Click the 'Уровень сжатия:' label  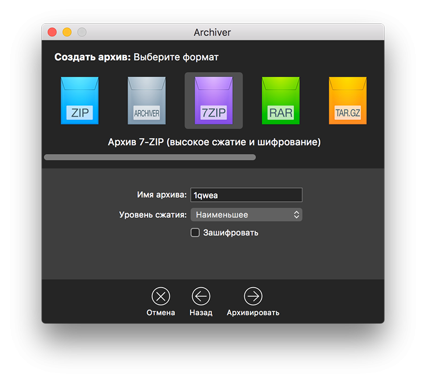point(153,215)
